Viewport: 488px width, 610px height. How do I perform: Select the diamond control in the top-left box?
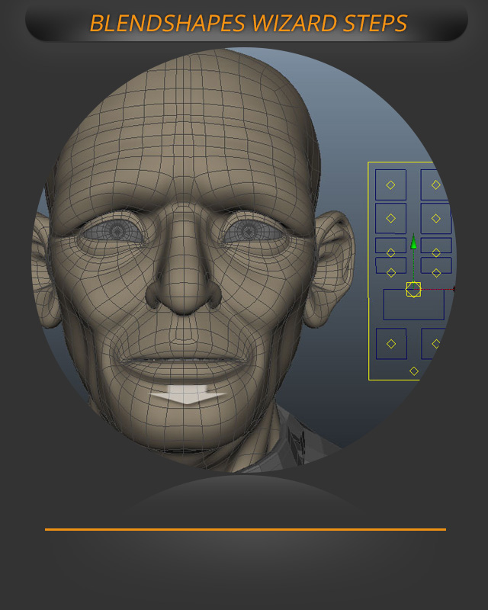[390, 185]
